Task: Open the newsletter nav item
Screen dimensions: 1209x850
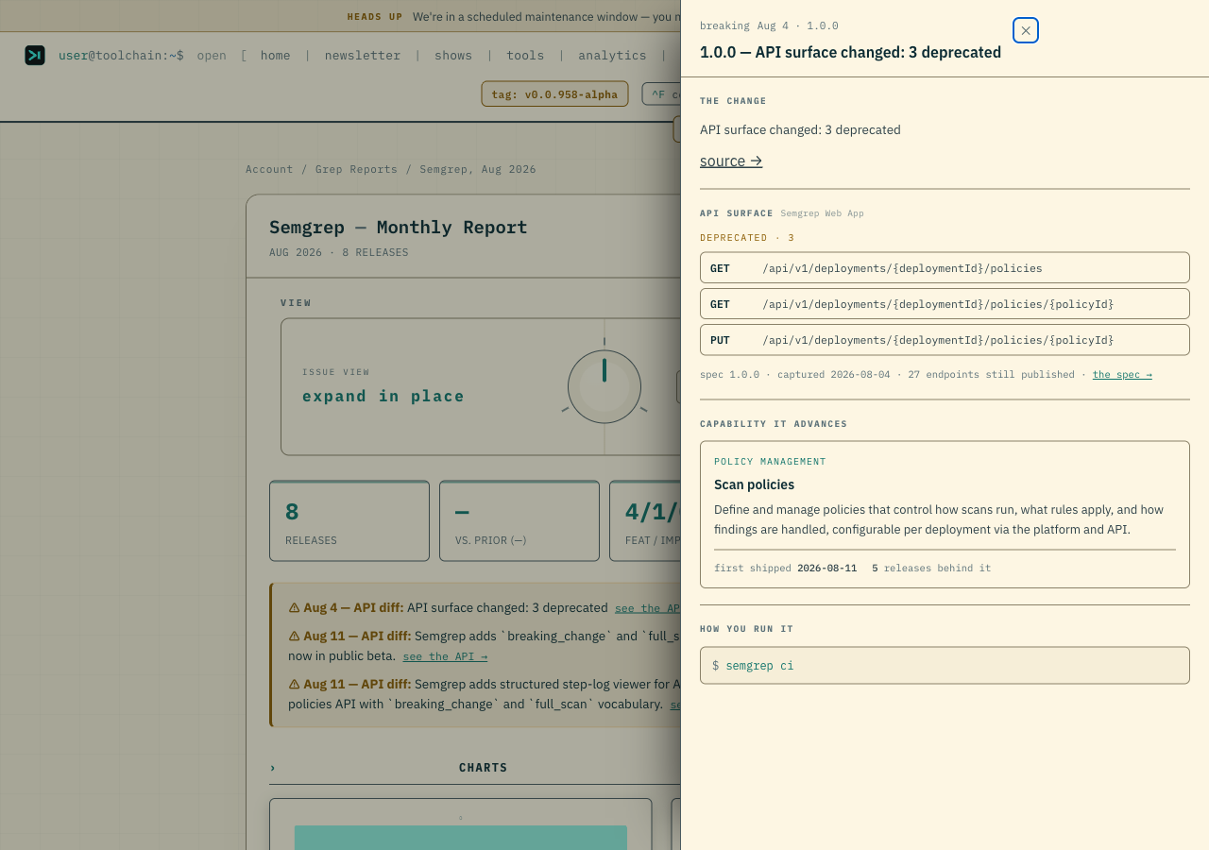Action: (363, 55)
